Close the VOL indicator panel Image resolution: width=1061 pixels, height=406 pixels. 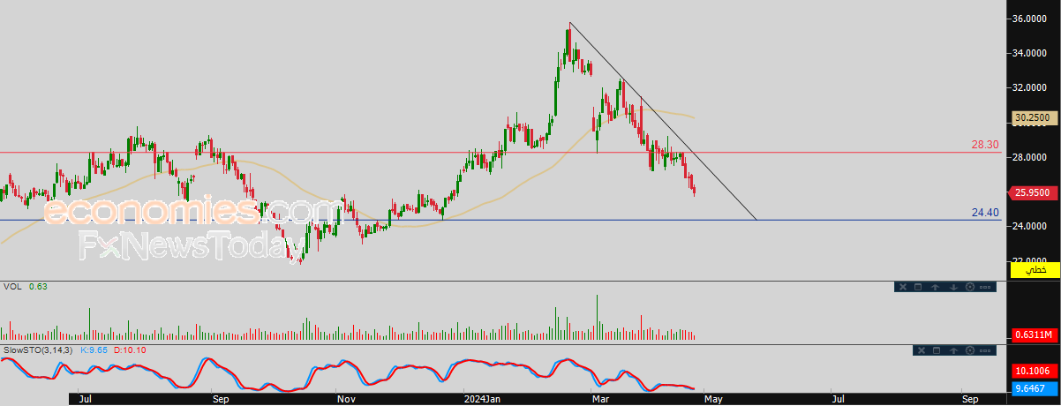tap(903, 287)
